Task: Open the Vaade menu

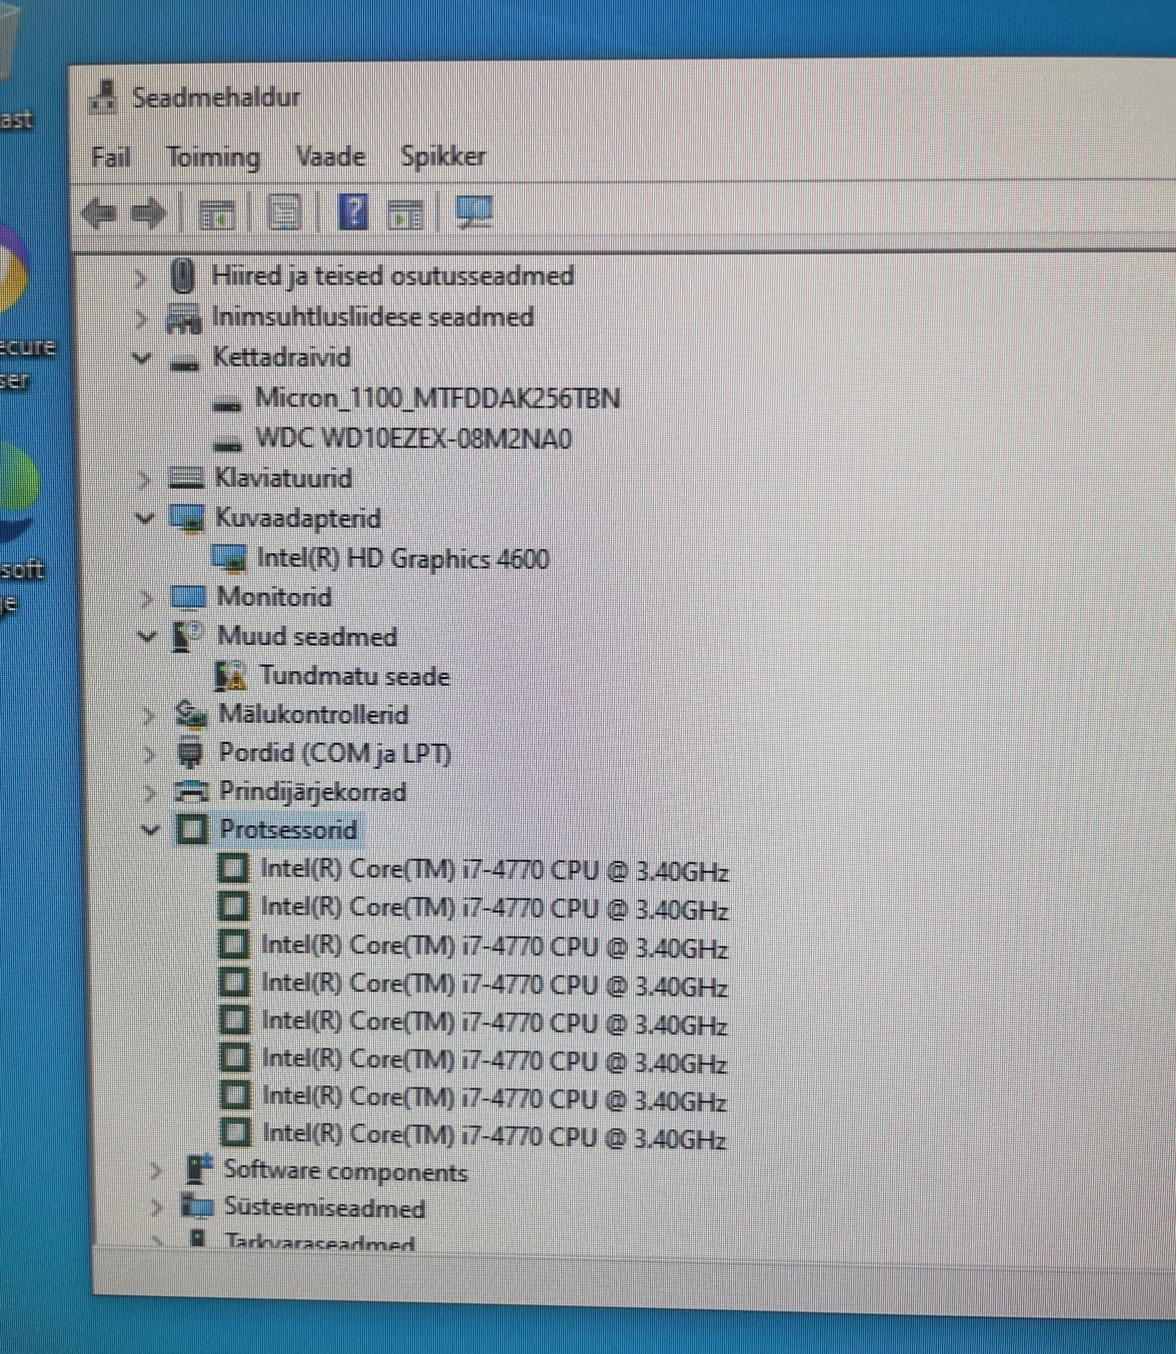Action: (x=330, y=157)
